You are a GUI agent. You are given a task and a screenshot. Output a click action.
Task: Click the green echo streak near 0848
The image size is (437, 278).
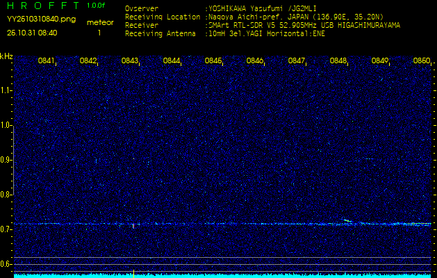point(347,221)
